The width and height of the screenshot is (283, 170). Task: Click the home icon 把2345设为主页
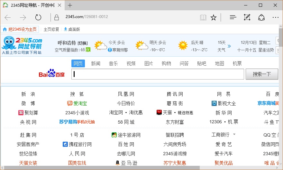tap(5, 29)
